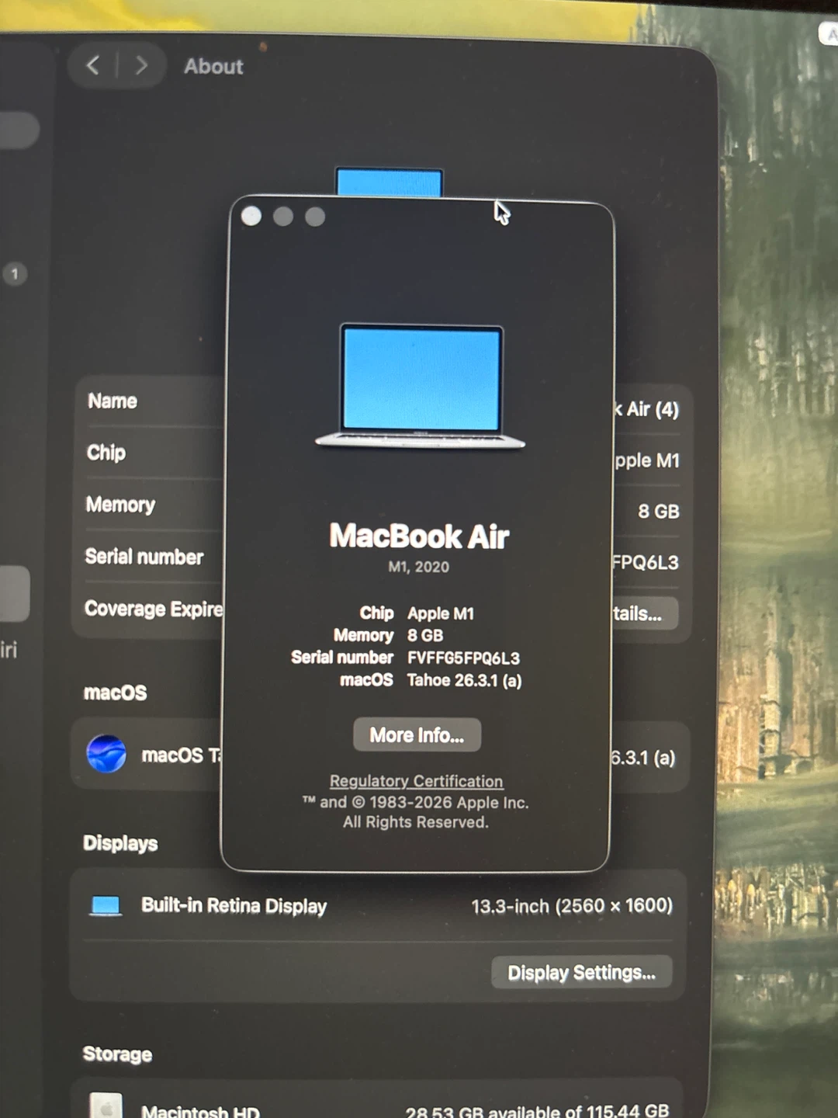Open the Regulatory Certification link
The height and width of the screenshot is (1118, 838).
(x=416, y=781)
